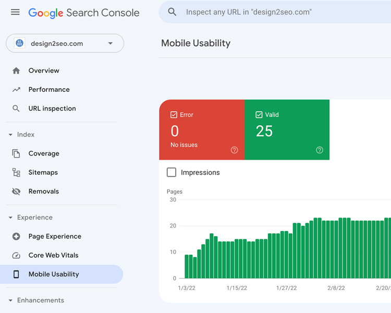Click the Performance trend-line icon
The height and width of the screenshot is (313, 391).
tap(16, 90)
